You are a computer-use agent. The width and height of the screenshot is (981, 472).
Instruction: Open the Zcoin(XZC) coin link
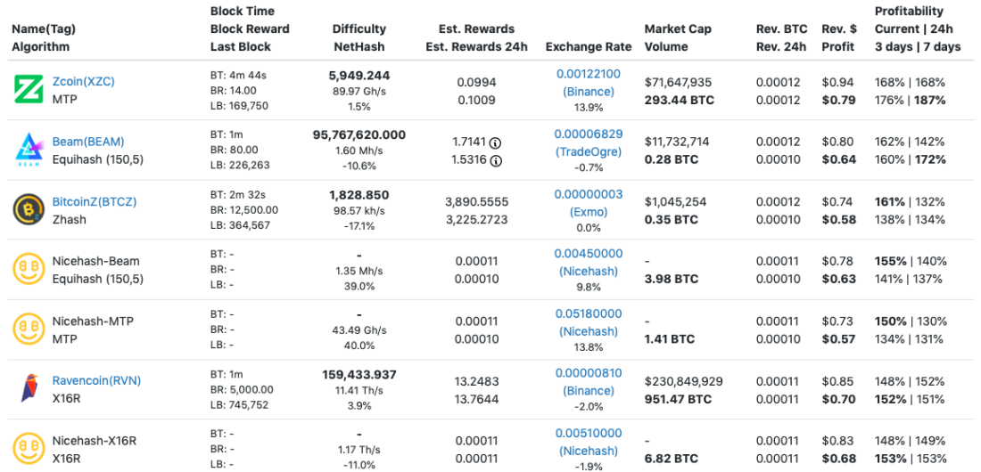point(84,82)
